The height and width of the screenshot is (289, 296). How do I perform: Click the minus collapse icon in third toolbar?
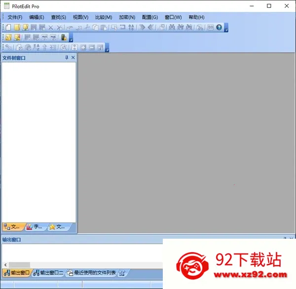click(x=92, y=47)
